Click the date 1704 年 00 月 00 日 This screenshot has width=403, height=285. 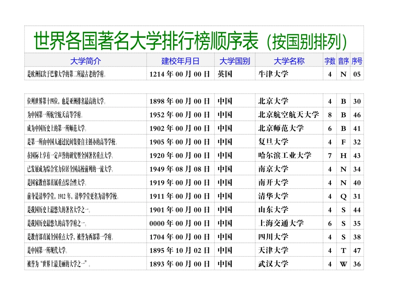[x=180, y=237]
